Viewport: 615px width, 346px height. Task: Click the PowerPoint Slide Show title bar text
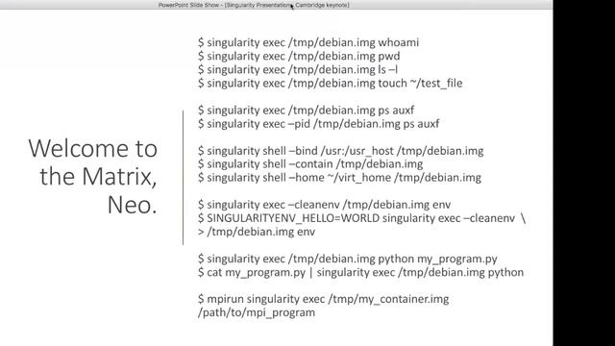coord(254,5)
